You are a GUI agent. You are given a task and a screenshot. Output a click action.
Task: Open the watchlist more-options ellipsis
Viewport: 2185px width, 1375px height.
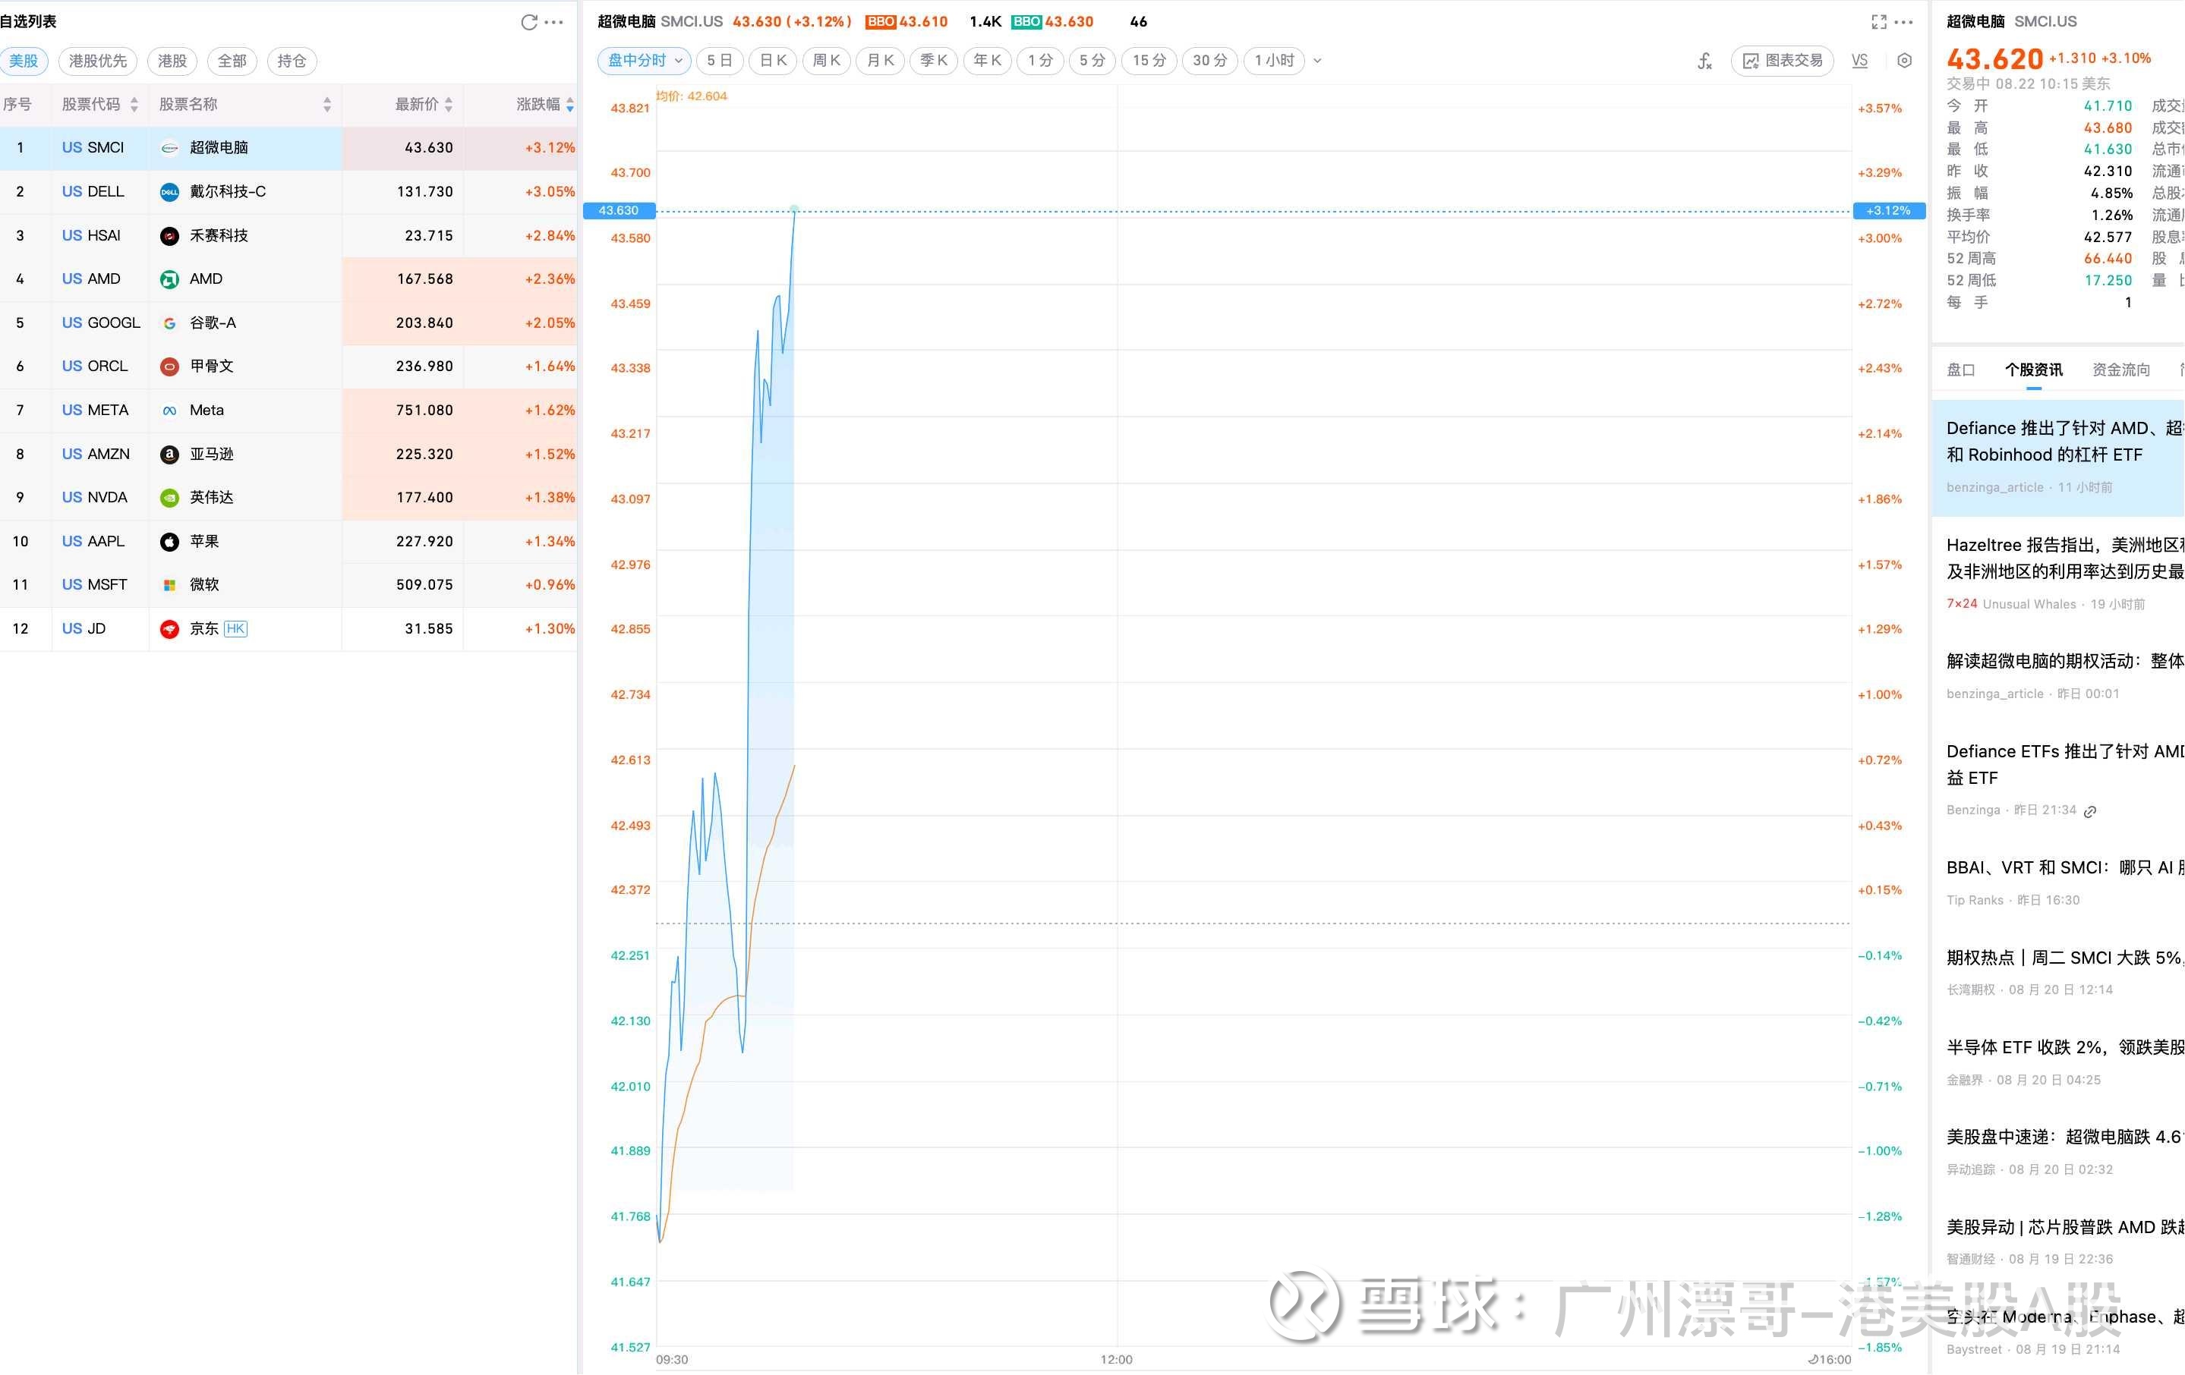(553, 22)
